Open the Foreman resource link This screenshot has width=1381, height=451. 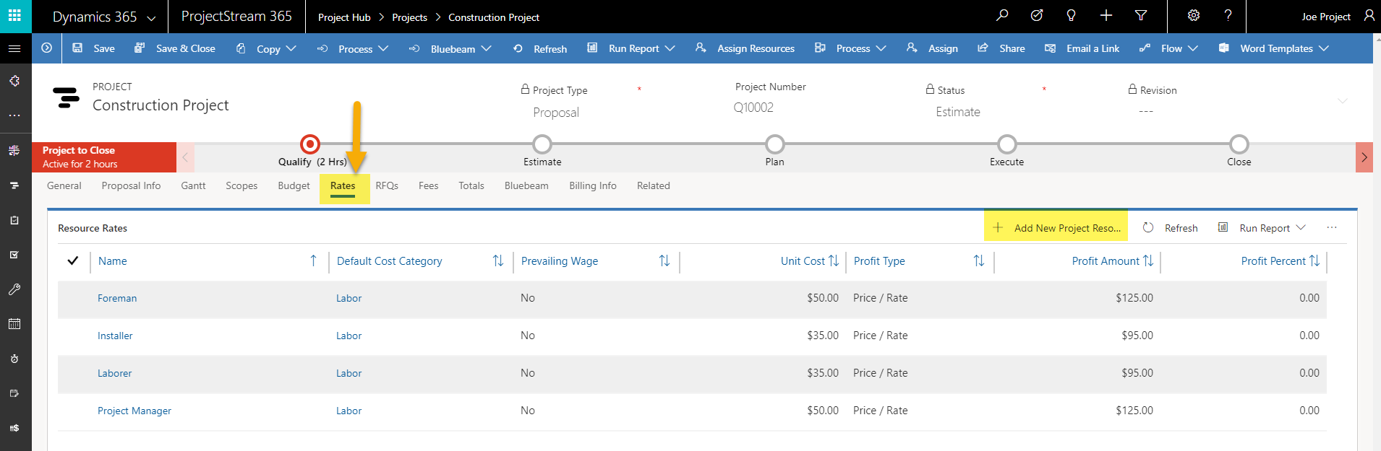117,298
